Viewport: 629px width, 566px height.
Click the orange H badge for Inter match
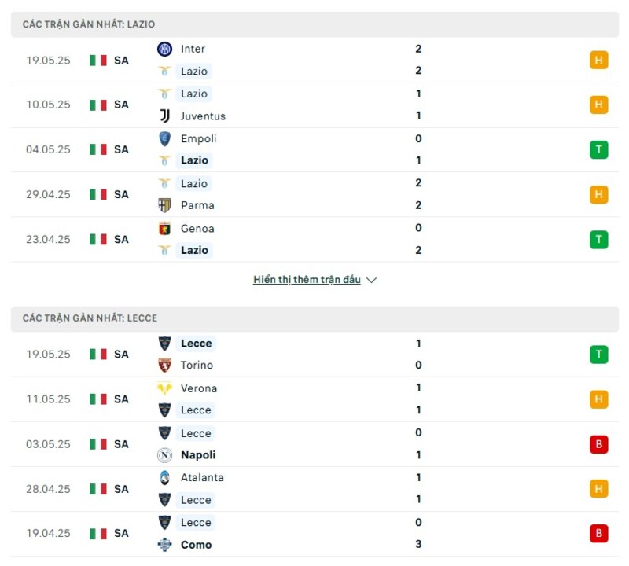pyautogui.click(x=599, y=59)
